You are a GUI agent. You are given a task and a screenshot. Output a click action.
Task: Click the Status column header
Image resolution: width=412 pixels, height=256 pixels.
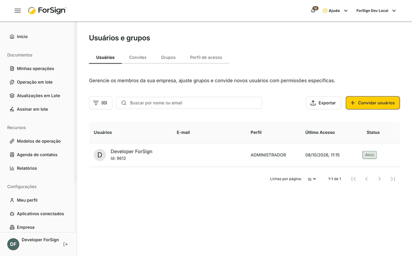(373, 133)
